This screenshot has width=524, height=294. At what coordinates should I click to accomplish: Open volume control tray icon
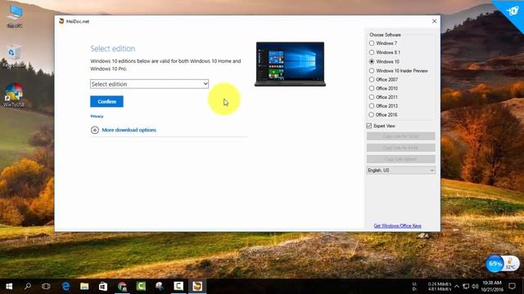pos(475,287)
